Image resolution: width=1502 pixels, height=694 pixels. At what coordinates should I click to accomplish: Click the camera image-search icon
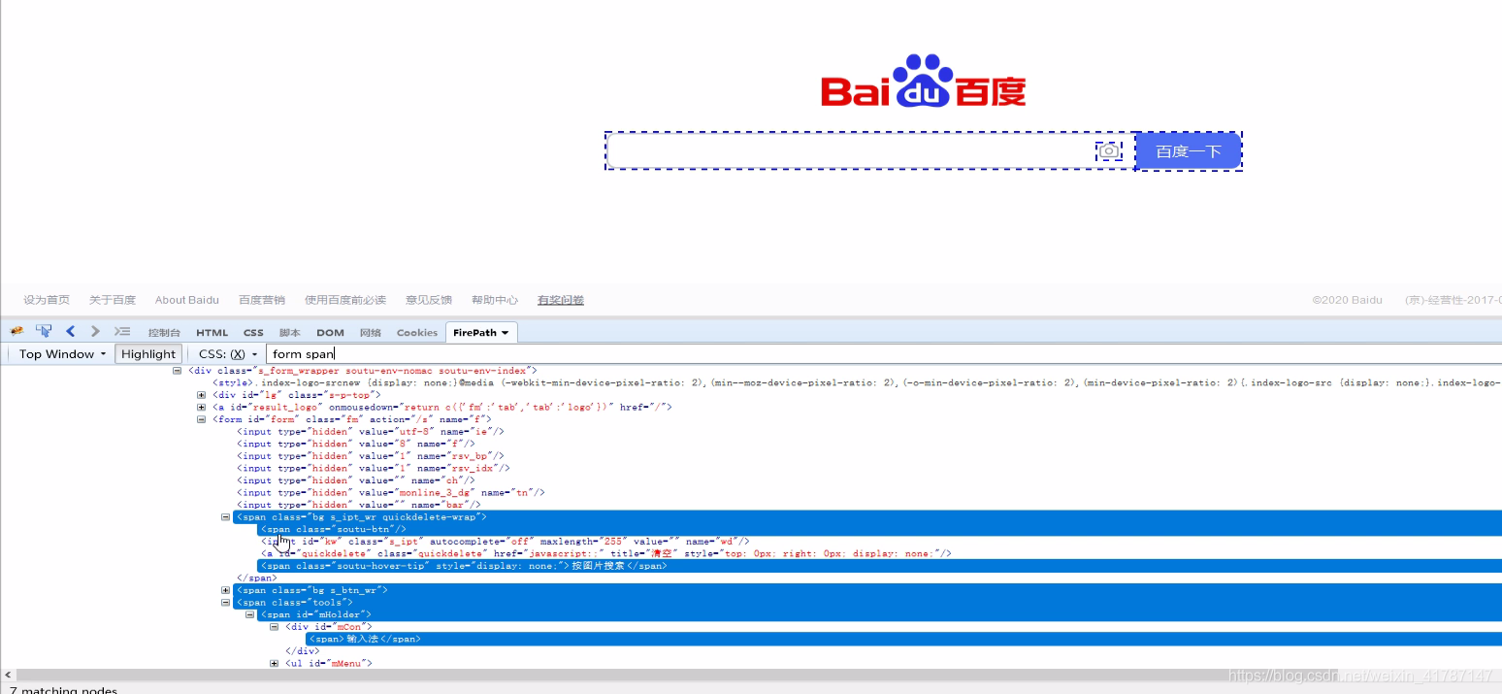(x=1108, y=150)
